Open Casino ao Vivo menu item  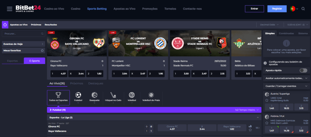[x=55, y=9]
